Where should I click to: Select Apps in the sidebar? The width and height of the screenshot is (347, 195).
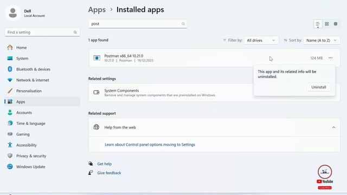coord(42,102)
